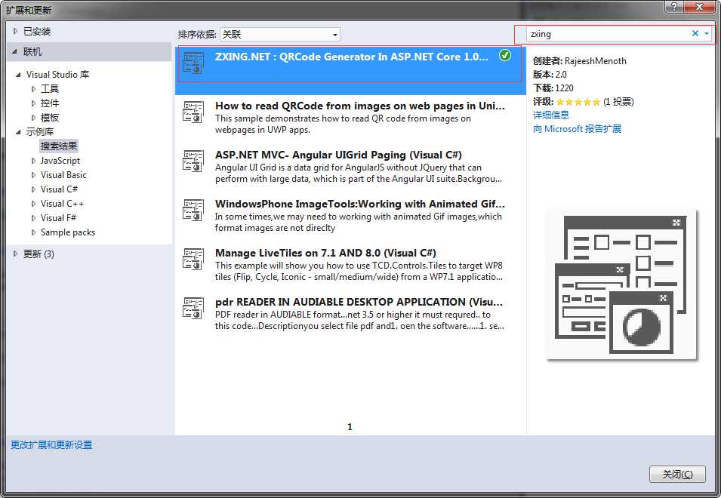The width and height of the screenshot is (721, 498).
Task: Select the 控件 tree item
Action: [50, 103]
